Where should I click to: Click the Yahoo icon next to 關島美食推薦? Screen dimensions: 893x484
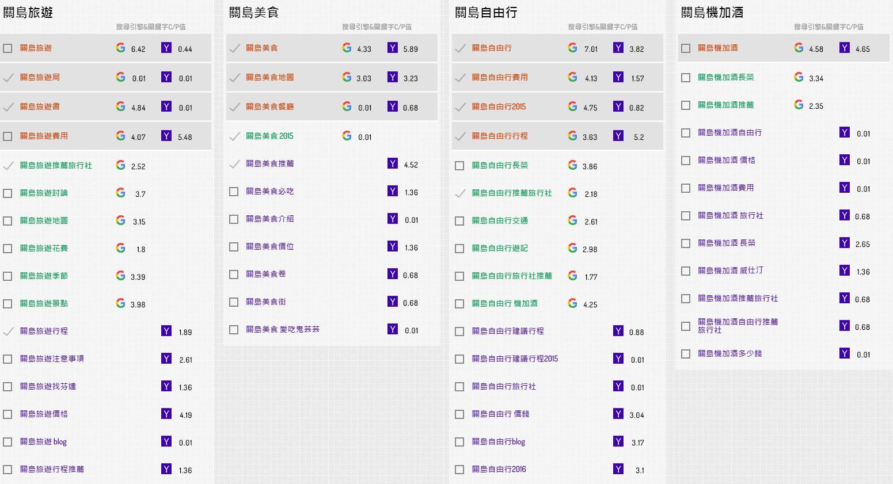392,163
